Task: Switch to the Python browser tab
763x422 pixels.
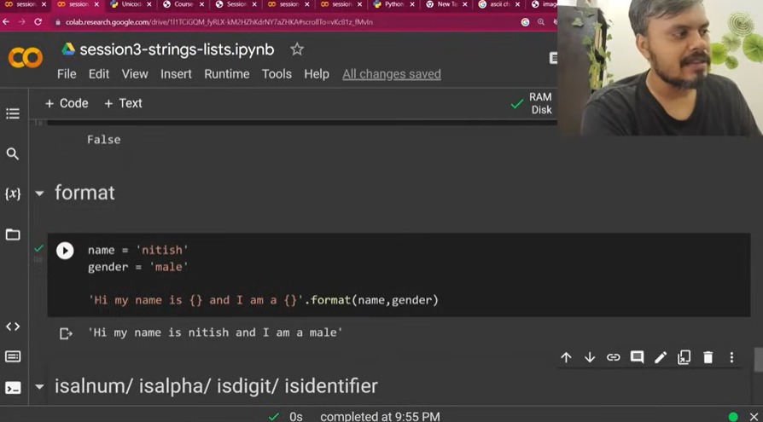Action: (x=393, y=4)
